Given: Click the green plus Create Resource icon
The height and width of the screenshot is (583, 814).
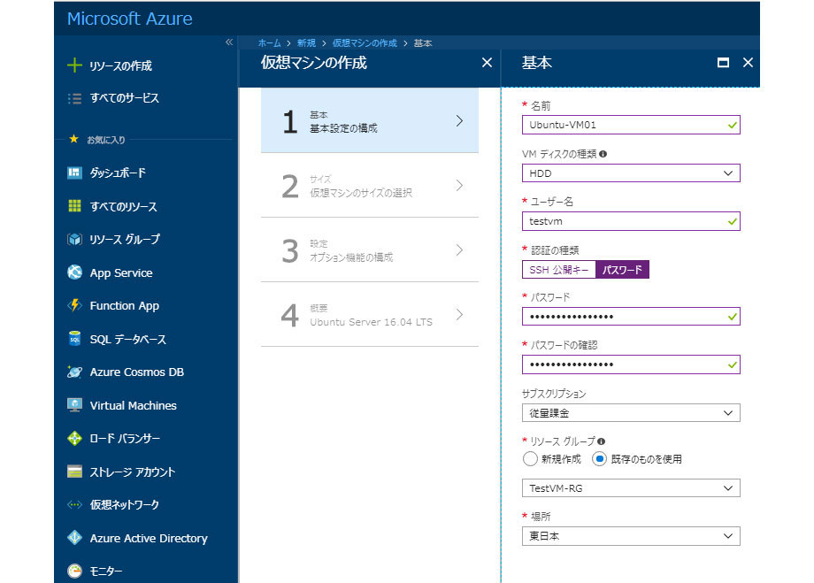Looking at the screenshot, I should click(x=74, y=65).
